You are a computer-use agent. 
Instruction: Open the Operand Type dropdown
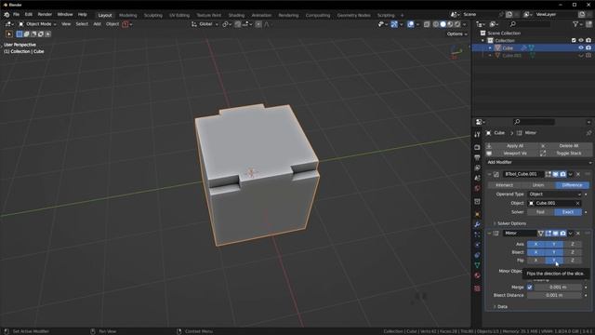point(555,194)
